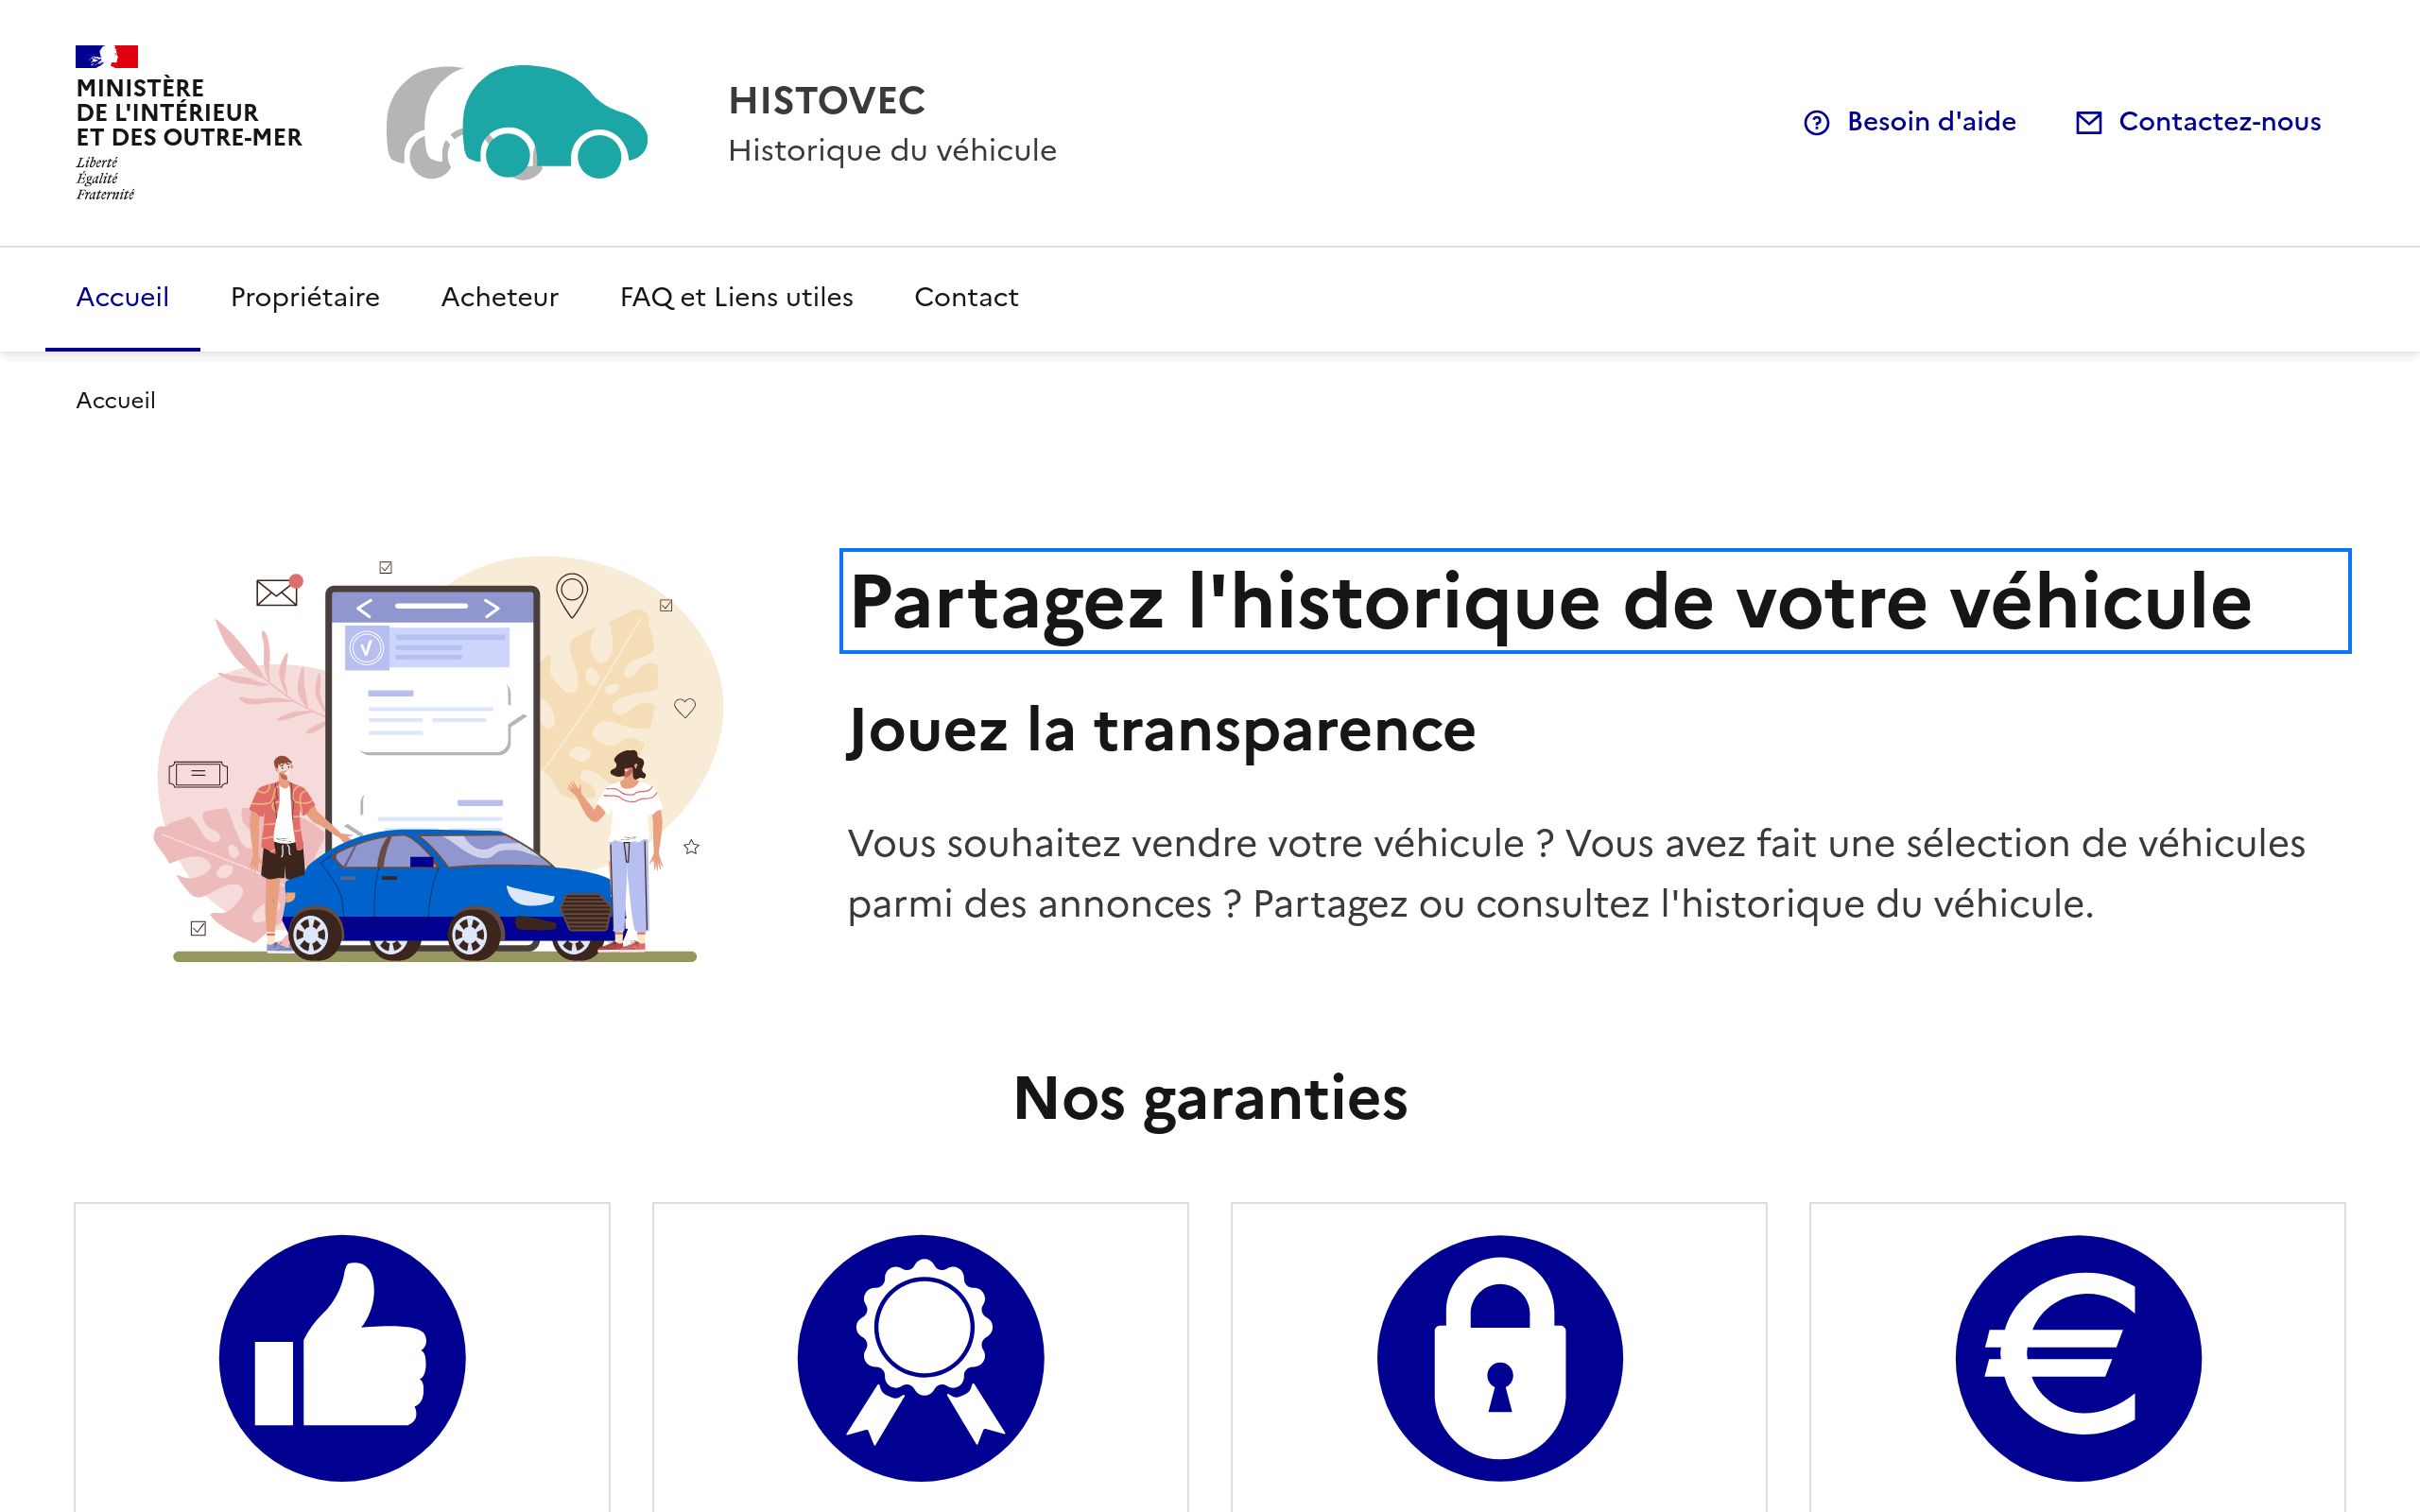Open the Contactez-nous link

pos(2198,122)
